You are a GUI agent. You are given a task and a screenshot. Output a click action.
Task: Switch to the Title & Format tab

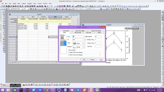click(x=78, y=33)
